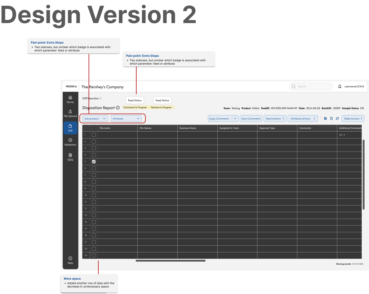
Task: Click the notification bell icon
Action: 339,87
